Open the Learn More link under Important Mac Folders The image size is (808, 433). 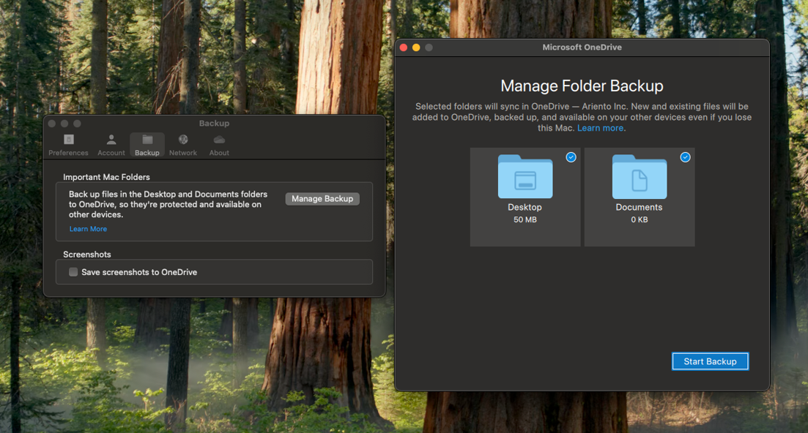(x=88, y=228)
